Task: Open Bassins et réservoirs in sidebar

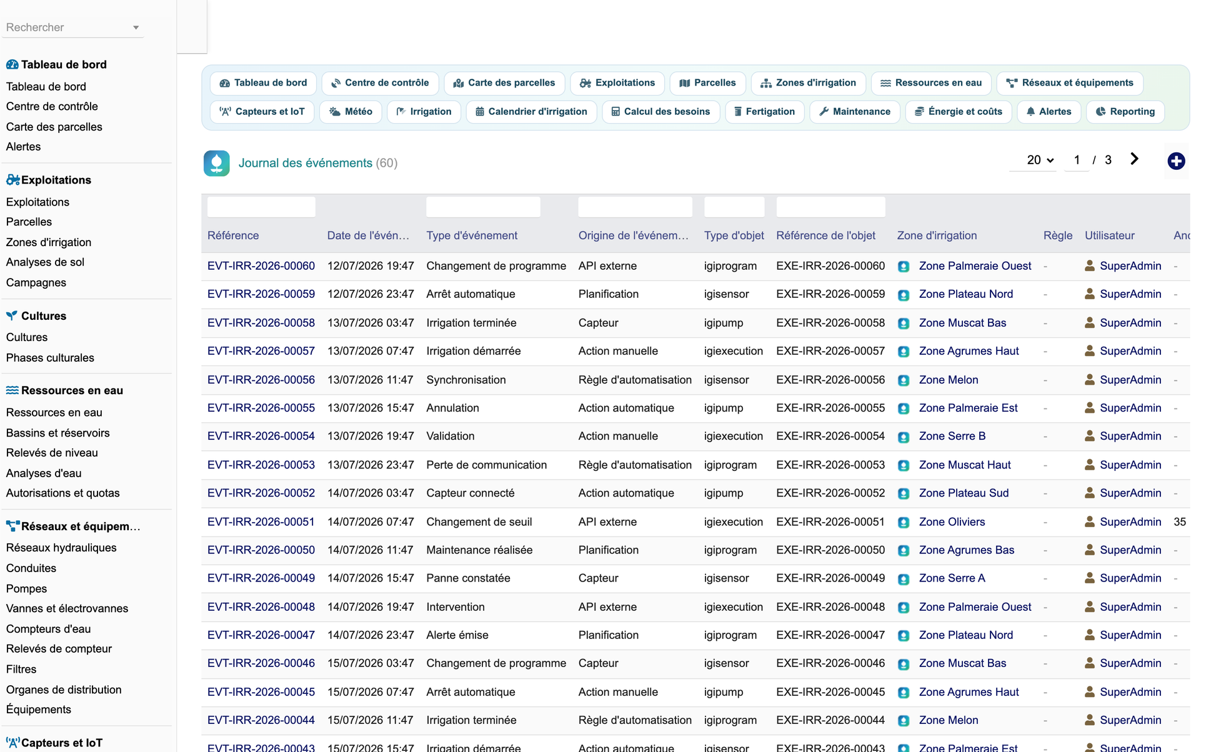Action: pos(57,433)
